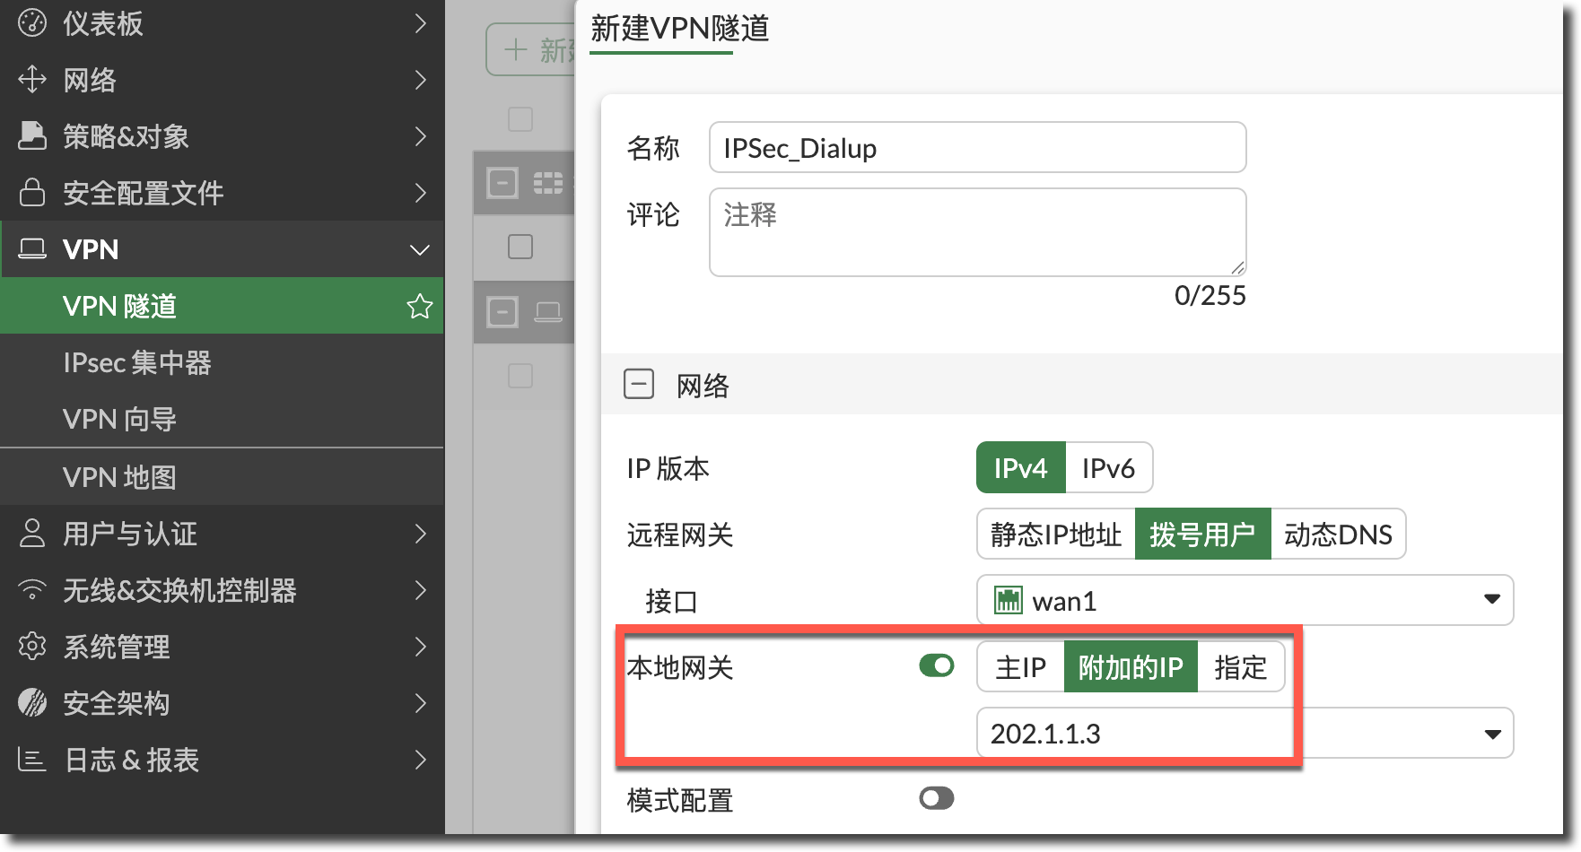Click the wireless controller Wi-Fi icon
This screenshot has width=1581, height=852.
pyautogui.click(x=32, y=590)
